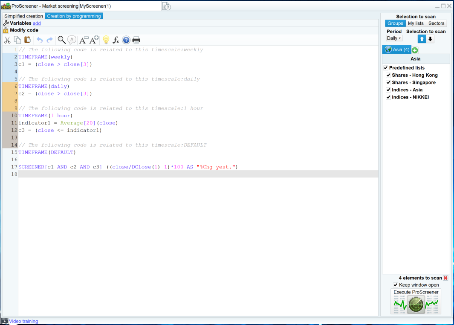454x325 pixels.
Task: Switch to Simplified creation tab
Action: click(x=23, y=16)
